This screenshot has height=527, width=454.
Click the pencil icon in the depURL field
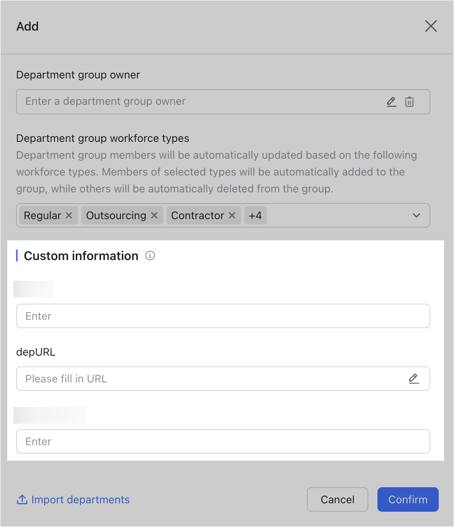point(414,379)
